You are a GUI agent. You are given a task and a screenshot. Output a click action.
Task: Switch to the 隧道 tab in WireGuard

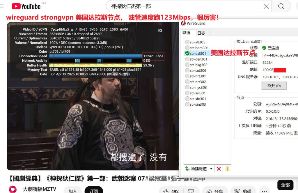click(x=186, y=33)
